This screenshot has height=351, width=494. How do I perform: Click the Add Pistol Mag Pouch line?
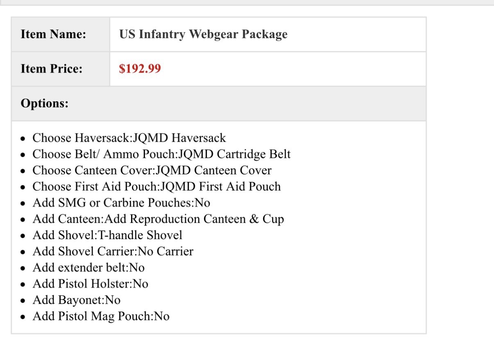[101, 316]
